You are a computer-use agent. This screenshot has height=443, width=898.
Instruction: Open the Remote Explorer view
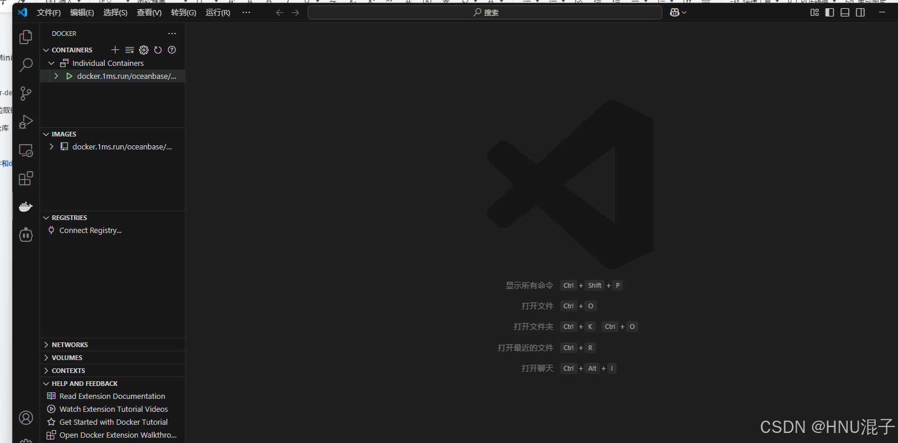pyautogui.click(x=26, y=151)
